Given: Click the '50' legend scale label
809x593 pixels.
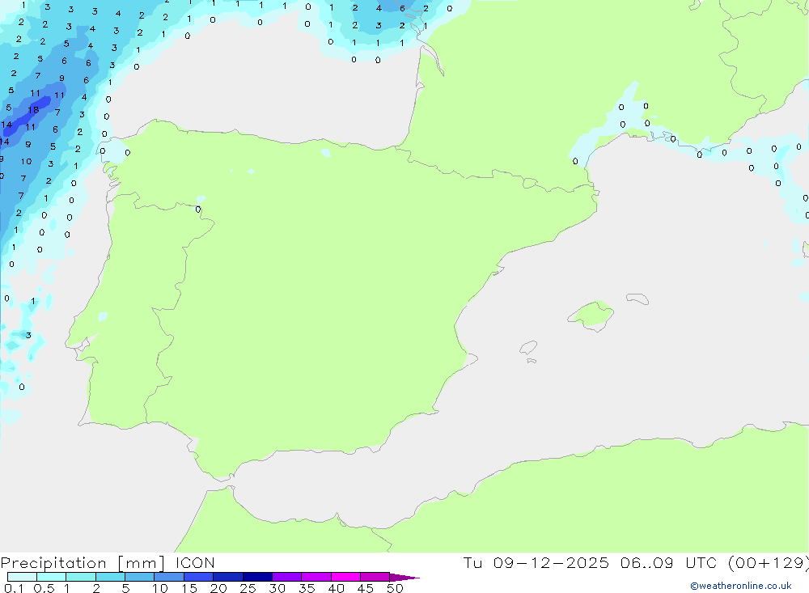Looking at the screenshot, I should (395, 588).
